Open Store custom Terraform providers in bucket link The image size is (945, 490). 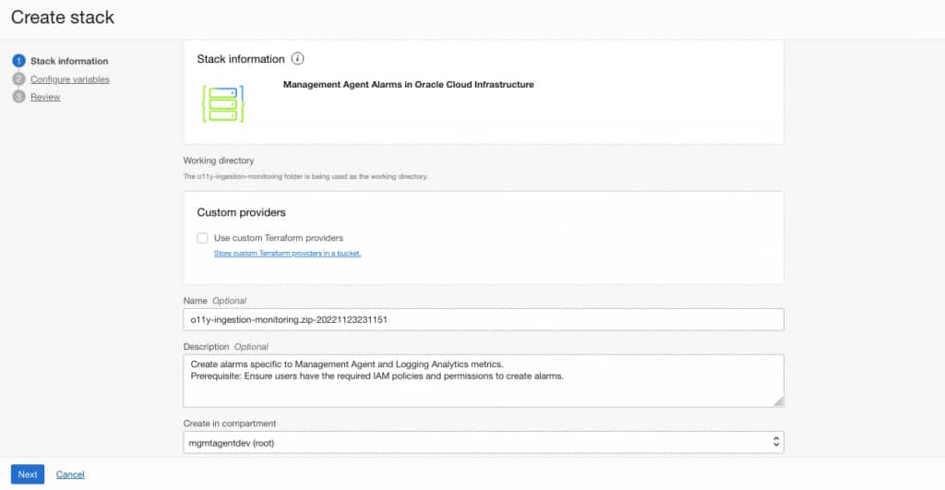(288, 253)
